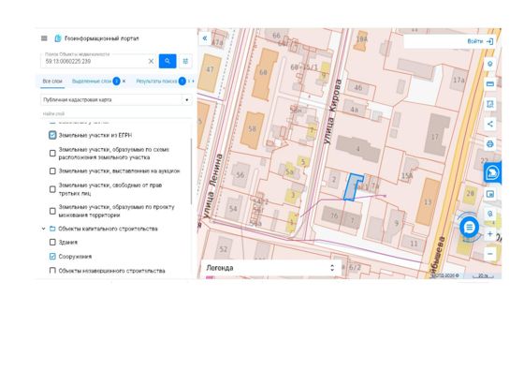Switch to Выделенные слои tab
The image size is (524, 371).
(x=92, y=82)
